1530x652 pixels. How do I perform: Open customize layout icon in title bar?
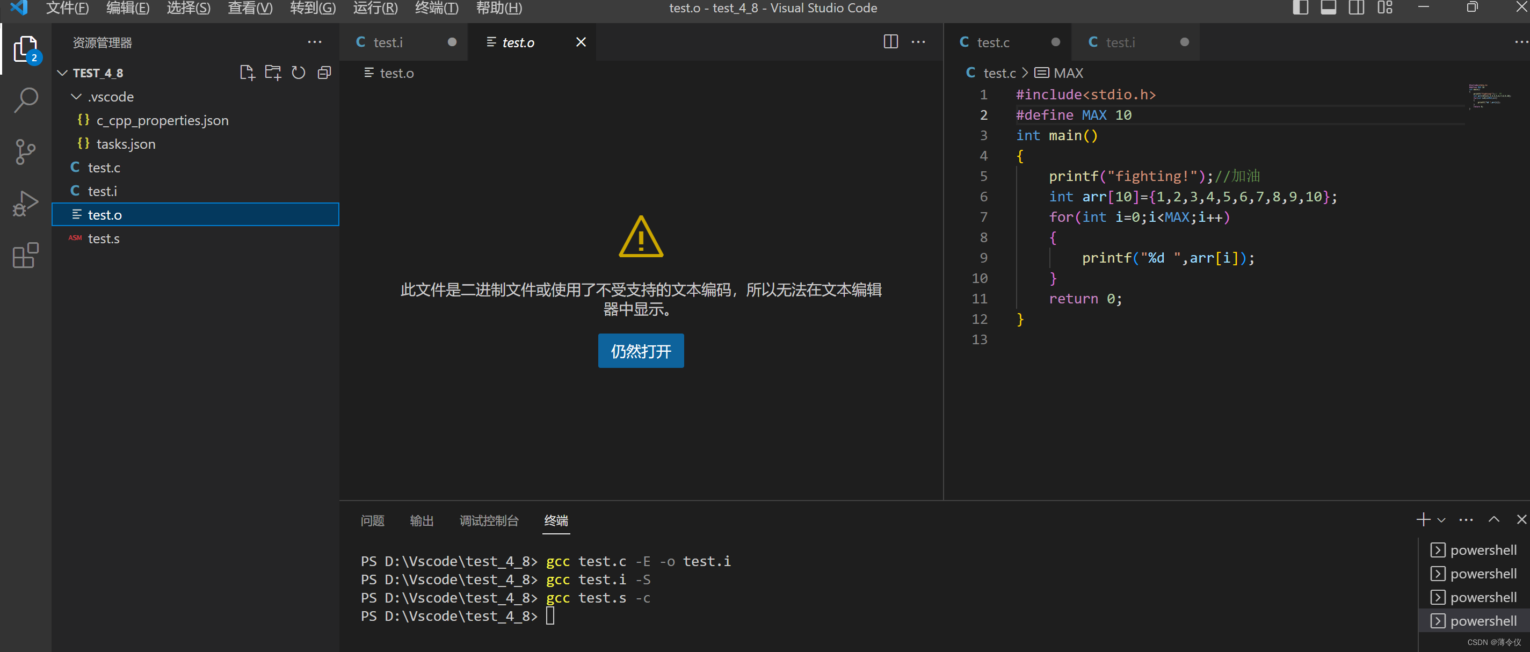pos(1384,8)
